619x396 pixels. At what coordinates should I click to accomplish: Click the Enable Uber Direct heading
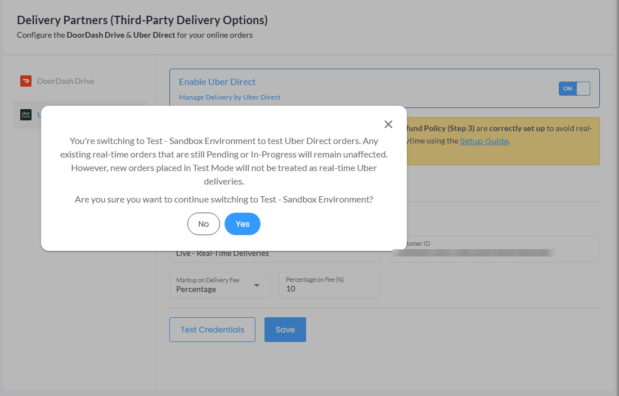coord(217,82)
